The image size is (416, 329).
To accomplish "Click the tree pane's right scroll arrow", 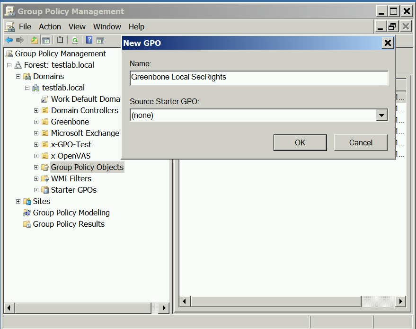I will pos(164,308).
